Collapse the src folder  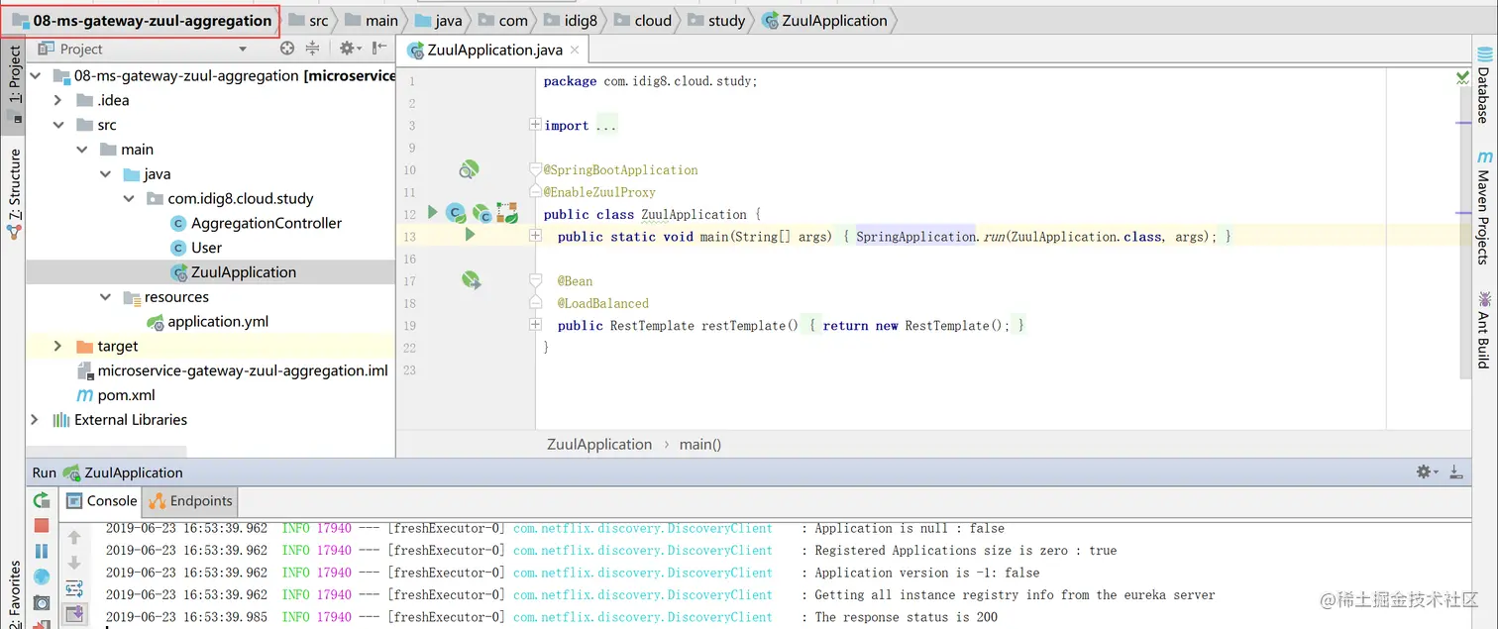tap(57, 125)
